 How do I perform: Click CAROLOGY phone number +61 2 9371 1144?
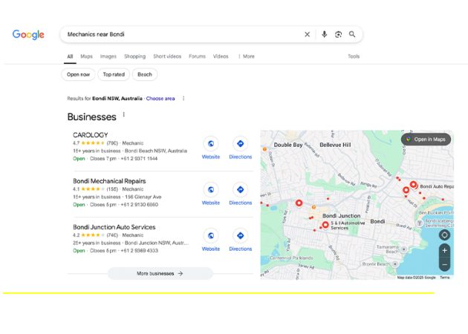point(139,159)
